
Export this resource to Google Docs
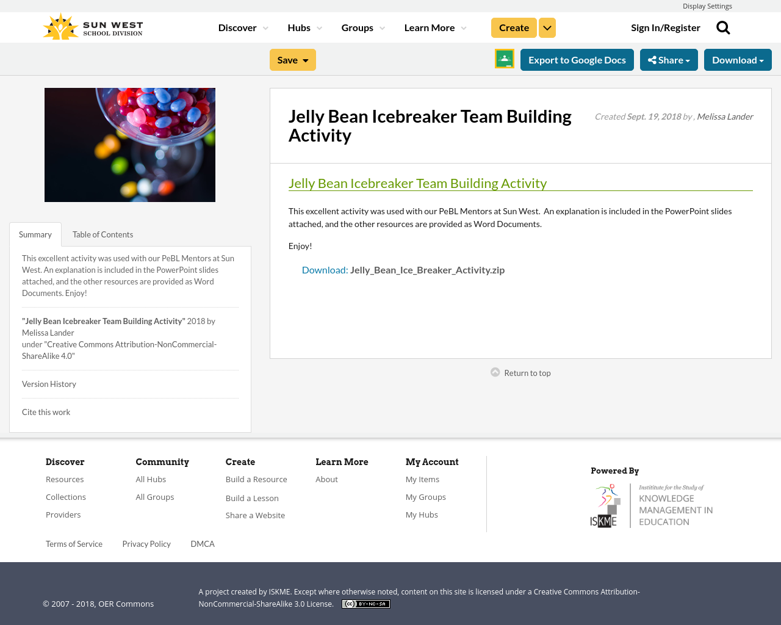point(577,59)
